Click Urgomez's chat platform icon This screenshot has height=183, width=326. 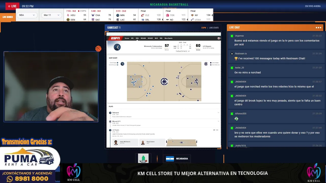click(x=232, y=36)
